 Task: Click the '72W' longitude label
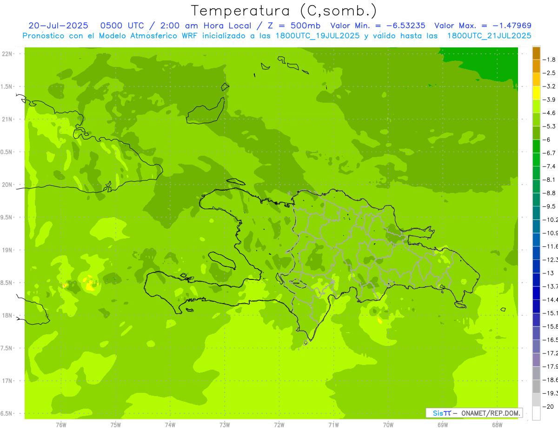pyautogui.click(x=279, y=425)
